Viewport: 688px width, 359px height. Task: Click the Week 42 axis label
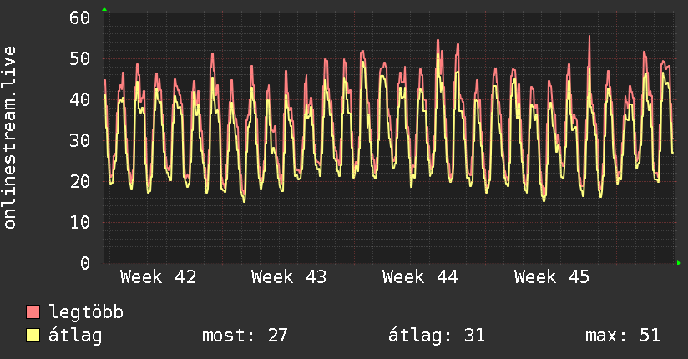(x=159, y=277)
